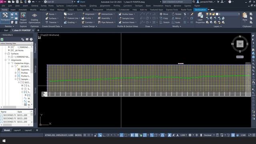Click the Section Views button in ribbon
The width and height of the screenshot is (256, 144).
pyautogui.click(x=128, y=22)
